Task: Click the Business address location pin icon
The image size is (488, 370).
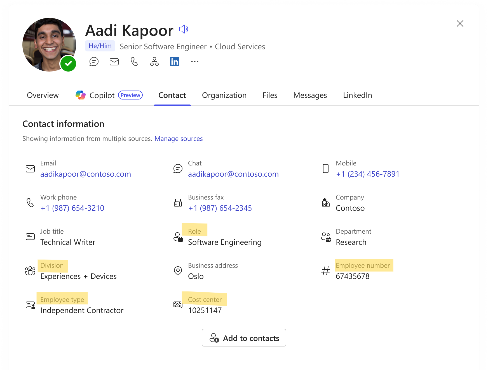Action: pyautogui.click(x=178, y=271)
